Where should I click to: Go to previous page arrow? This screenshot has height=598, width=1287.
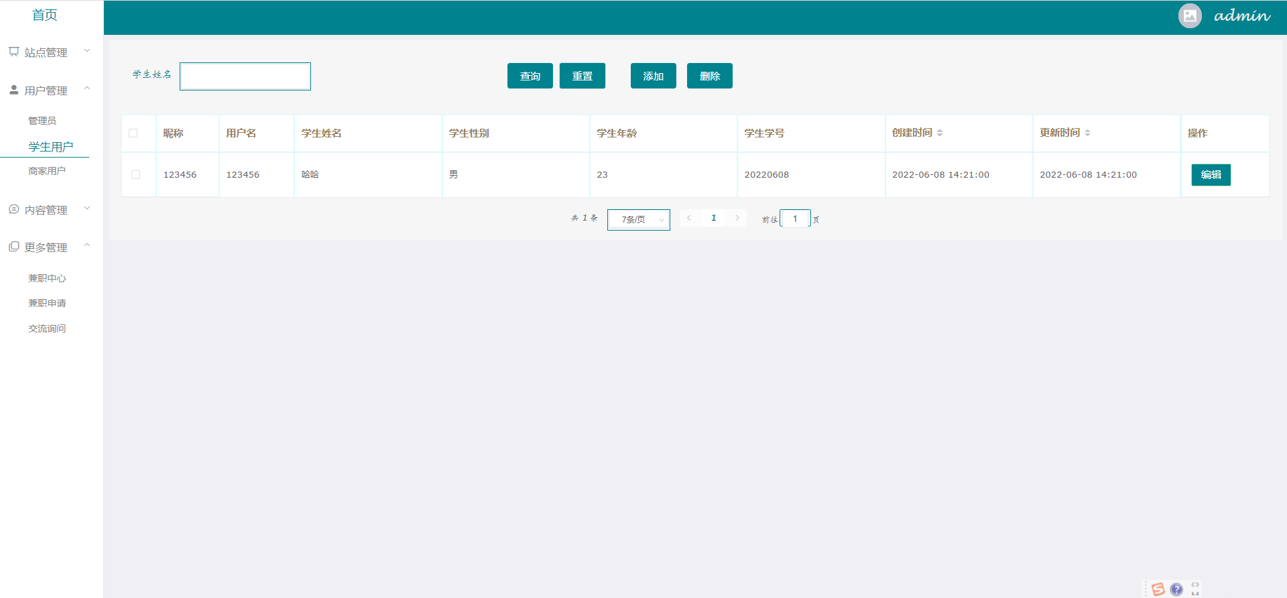[x=689, y=218]
